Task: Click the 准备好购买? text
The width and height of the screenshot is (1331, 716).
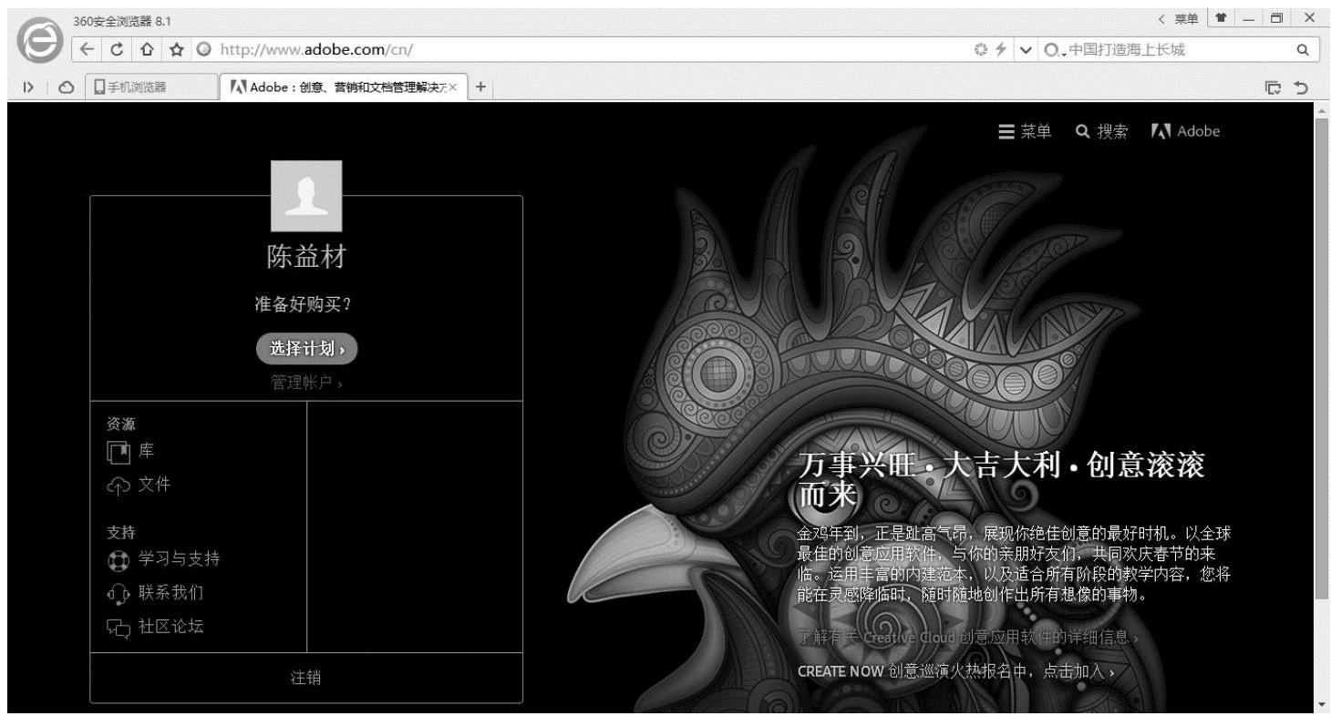Action: coord(304,304)
